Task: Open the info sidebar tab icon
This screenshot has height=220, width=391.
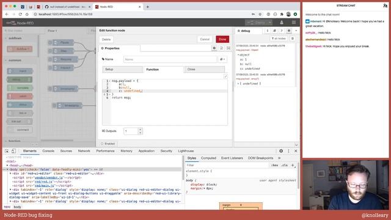Action: click(x=268, y=31)
